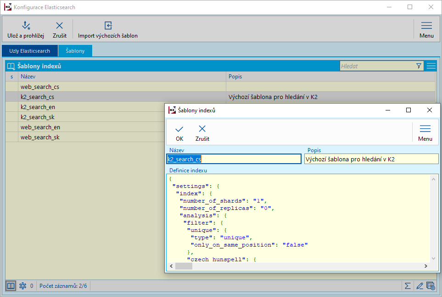Click the Popis text field in the dialog

pyautogui.click(x=371, y=159)
